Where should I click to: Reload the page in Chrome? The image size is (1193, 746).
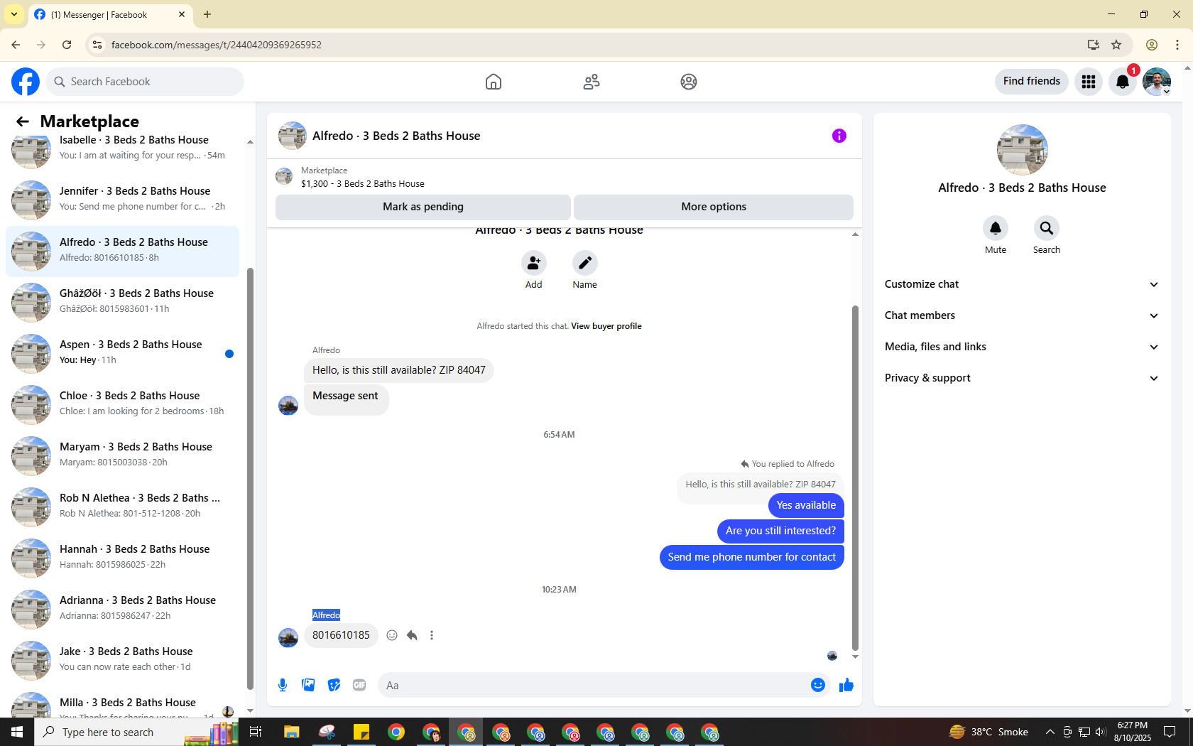tap(67, 45)
